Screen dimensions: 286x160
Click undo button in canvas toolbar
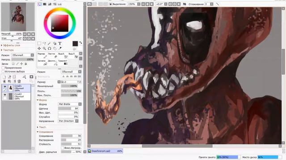tap(89, 4)
